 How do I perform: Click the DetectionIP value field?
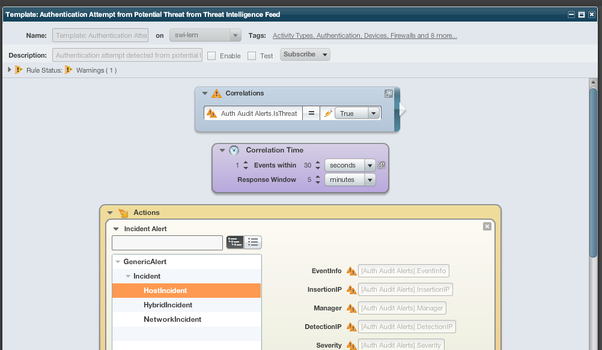[x=407, y=327]
